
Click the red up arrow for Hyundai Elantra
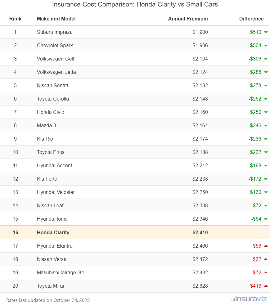266,246
